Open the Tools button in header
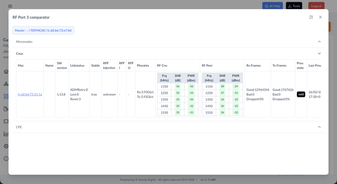Screen dimensions: 337x184 pyautogui.click(x=294, y=6)
